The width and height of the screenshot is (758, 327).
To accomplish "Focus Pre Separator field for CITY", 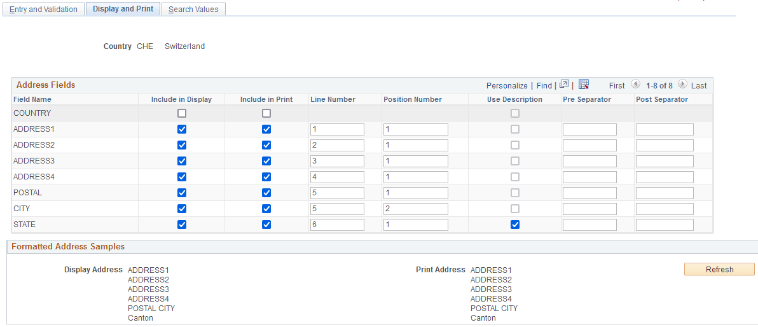I will [x=589, y=209].
